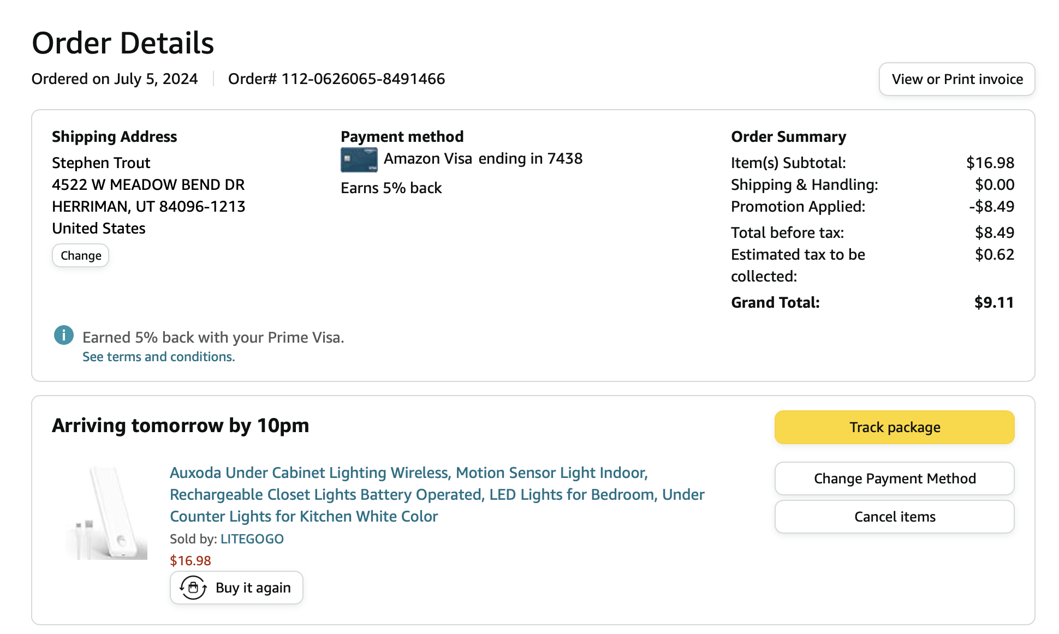
Task: Click the Grand Total amount $9.11
Action: (994, 302)
